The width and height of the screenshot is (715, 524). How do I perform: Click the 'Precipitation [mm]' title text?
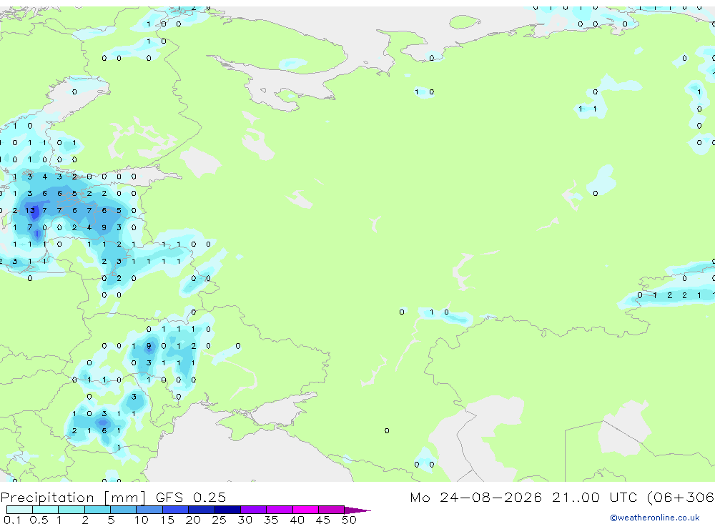coord(73,498)
